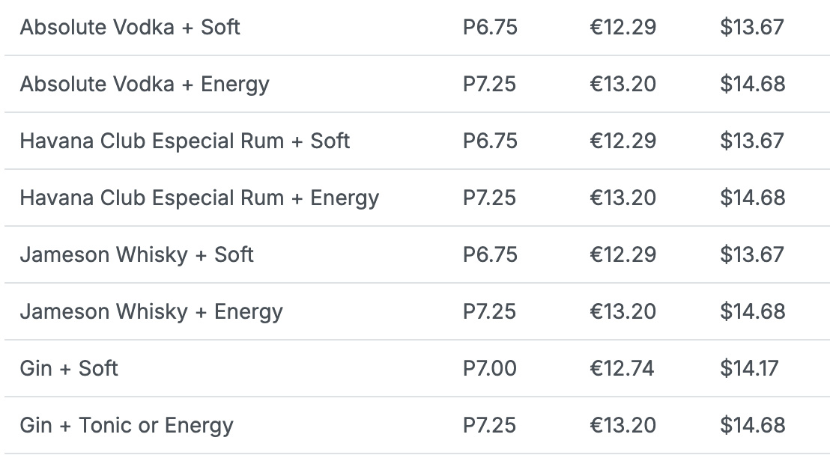830x455 pixels.
Task: Click $13.67 price for Havana Club Rum + Soft
Action: click(x=752, y=141)
